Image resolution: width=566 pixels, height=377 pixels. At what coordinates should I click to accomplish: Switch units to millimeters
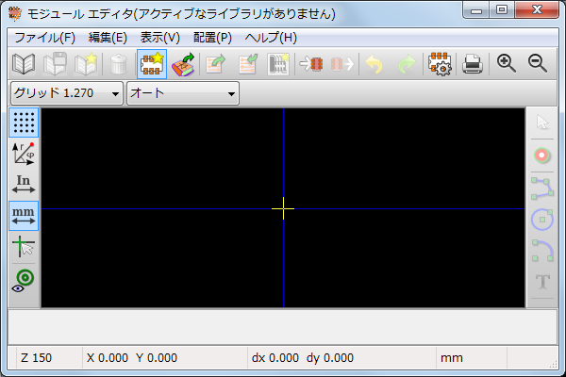(24, 216)
